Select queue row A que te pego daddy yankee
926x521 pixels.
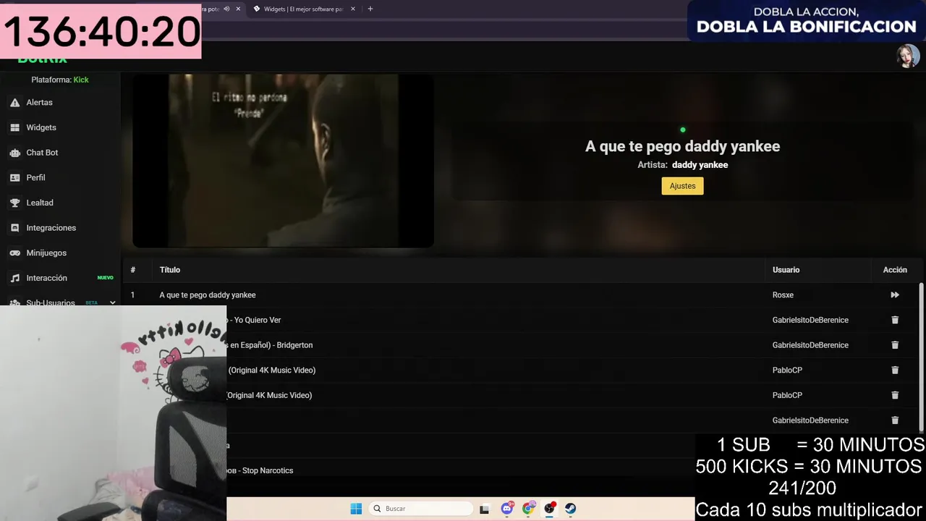[x=521, y=295]
